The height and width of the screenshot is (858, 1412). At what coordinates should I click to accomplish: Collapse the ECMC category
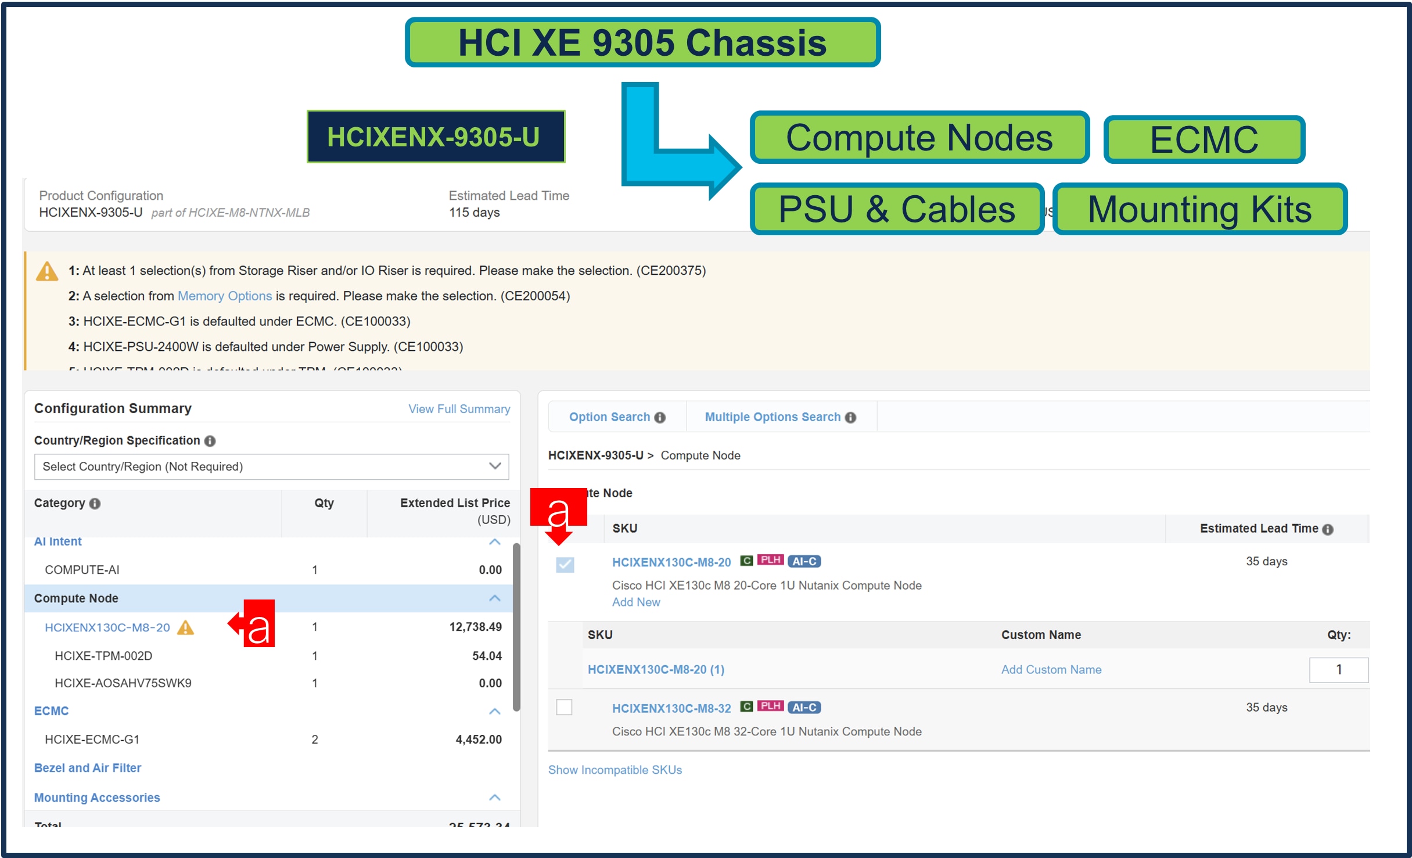(x=495, y=712)
